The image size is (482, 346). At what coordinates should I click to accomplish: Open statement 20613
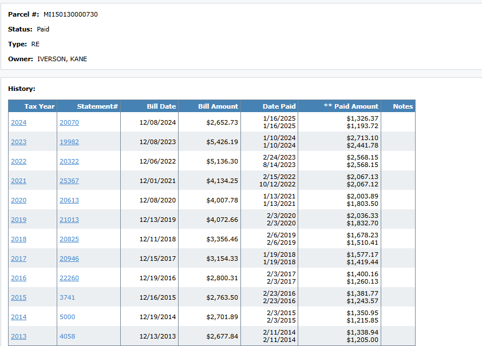tap(69, 200)
